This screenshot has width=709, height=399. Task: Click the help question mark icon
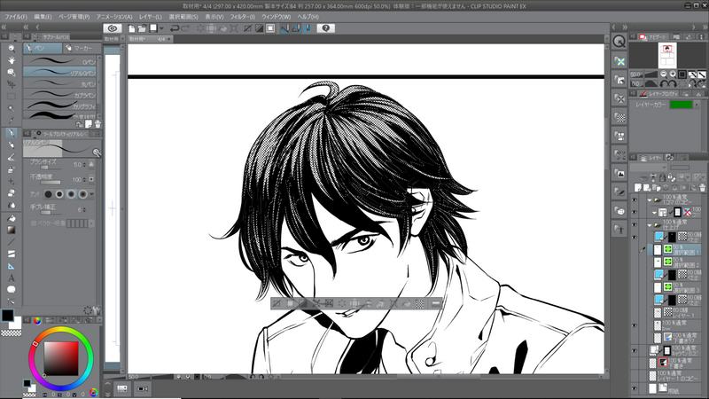click(325, 28)
